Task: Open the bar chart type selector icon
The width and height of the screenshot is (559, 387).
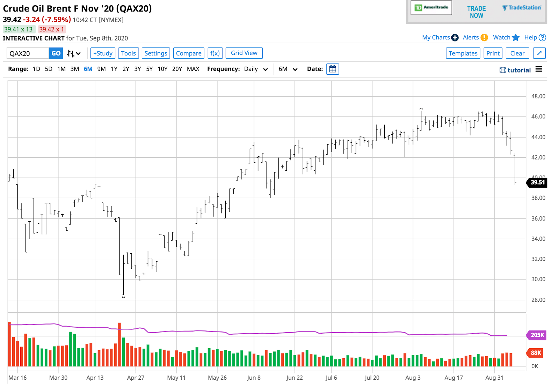Action: [x=74, y=53]
